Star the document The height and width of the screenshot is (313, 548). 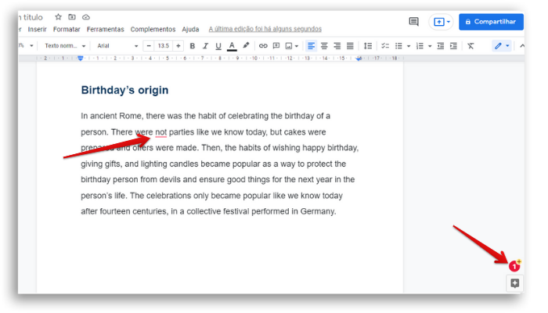(59, 16)
